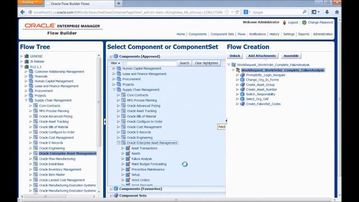This screenshot has height=202, width=359.
Task: Click the Firefox back arrow button
Action: (22, 12)
